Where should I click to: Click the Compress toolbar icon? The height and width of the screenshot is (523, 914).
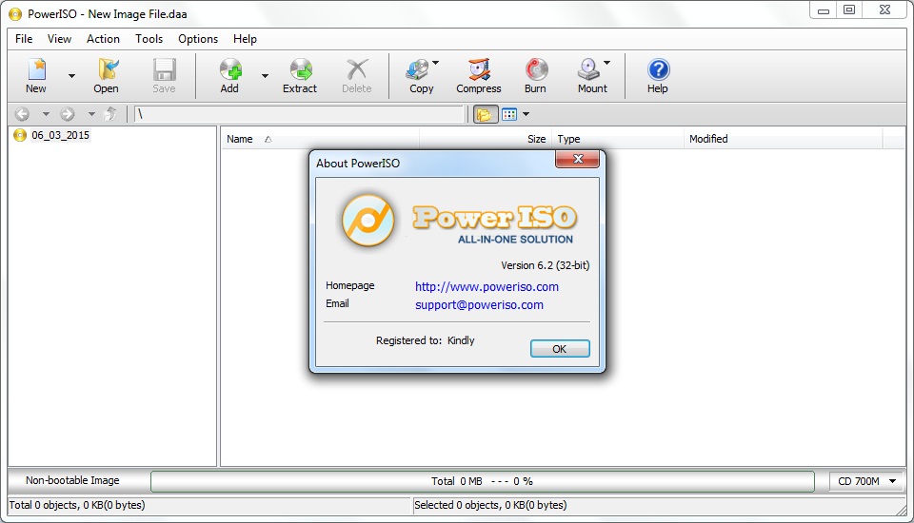(478, 74)
